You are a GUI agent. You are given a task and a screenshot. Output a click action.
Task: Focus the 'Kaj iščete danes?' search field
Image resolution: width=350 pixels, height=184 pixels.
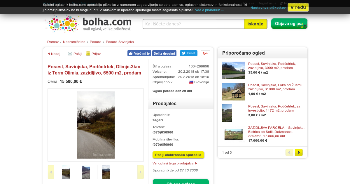coord(193,24)
